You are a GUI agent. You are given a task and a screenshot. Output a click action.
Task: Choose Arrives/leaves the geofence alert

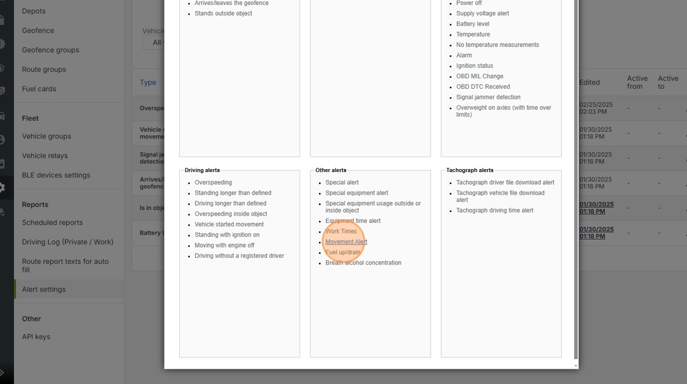(x=232, y=3)
